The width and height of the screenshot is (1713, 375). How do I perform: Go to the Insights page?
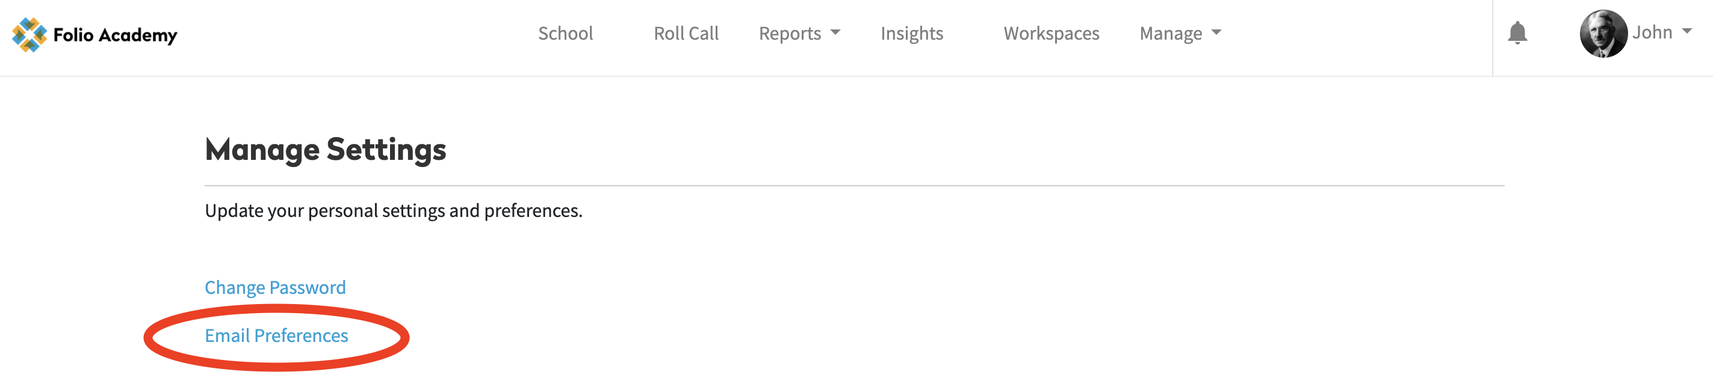coord(912,33)
